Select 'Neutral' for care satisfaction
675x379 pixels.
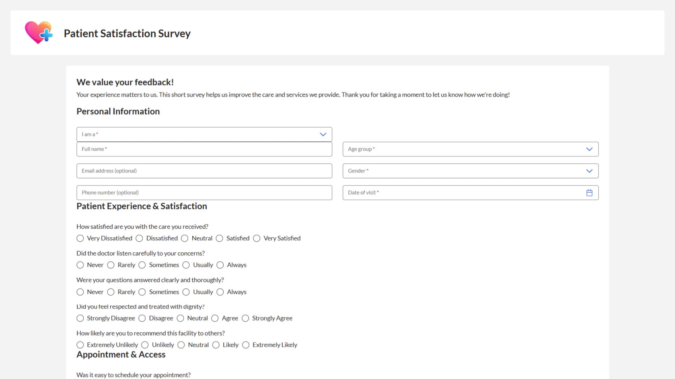(x=185, y=238)
